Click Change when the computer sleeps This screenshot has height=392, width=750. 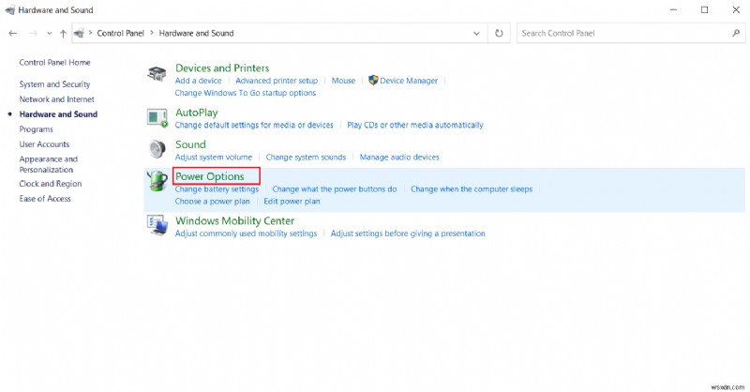tap(472, 189)
